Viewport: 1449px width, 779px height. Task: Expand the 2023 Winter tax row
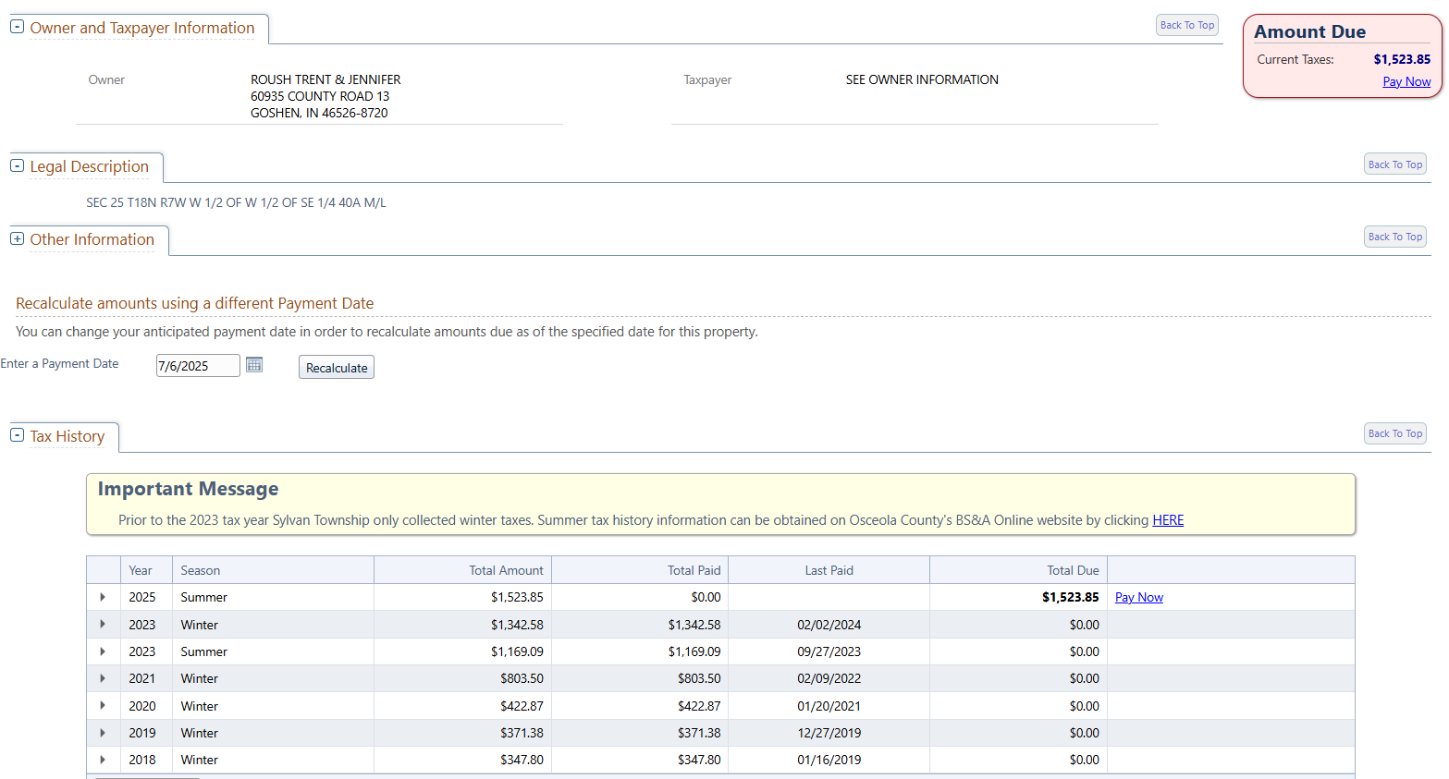pyautogui.click(x=103, y=625)
